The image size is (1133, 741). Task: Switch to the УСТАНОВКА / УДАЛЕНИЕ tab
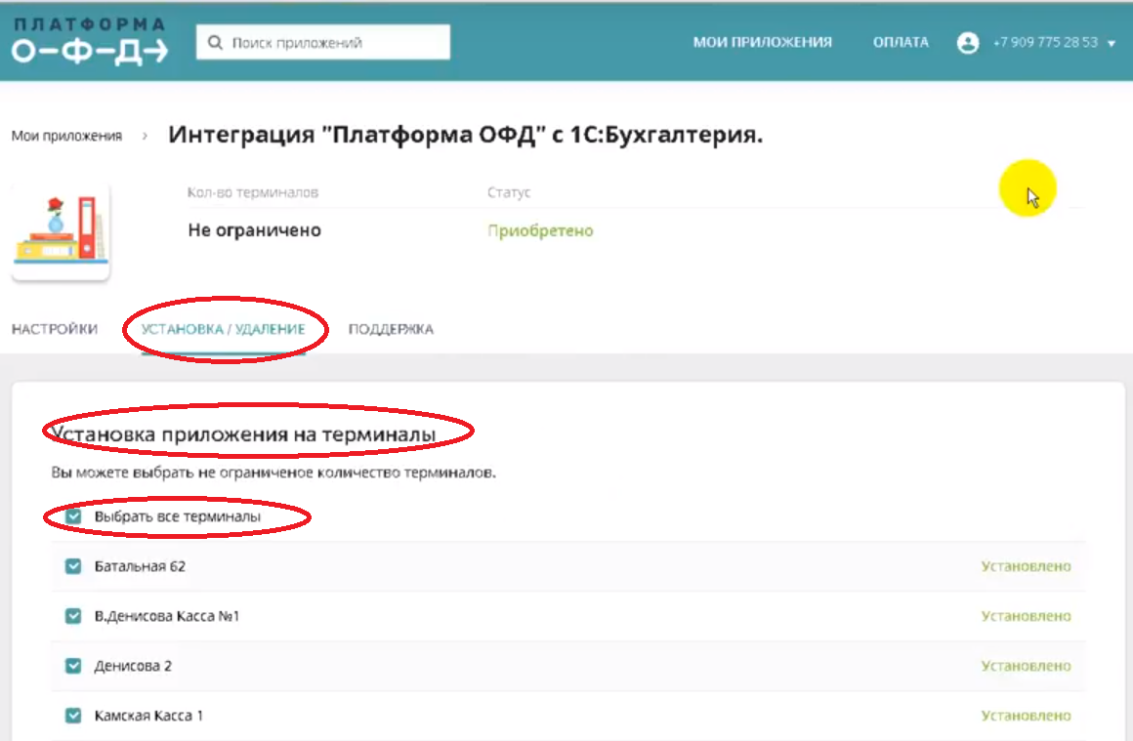tap(224, 329)
